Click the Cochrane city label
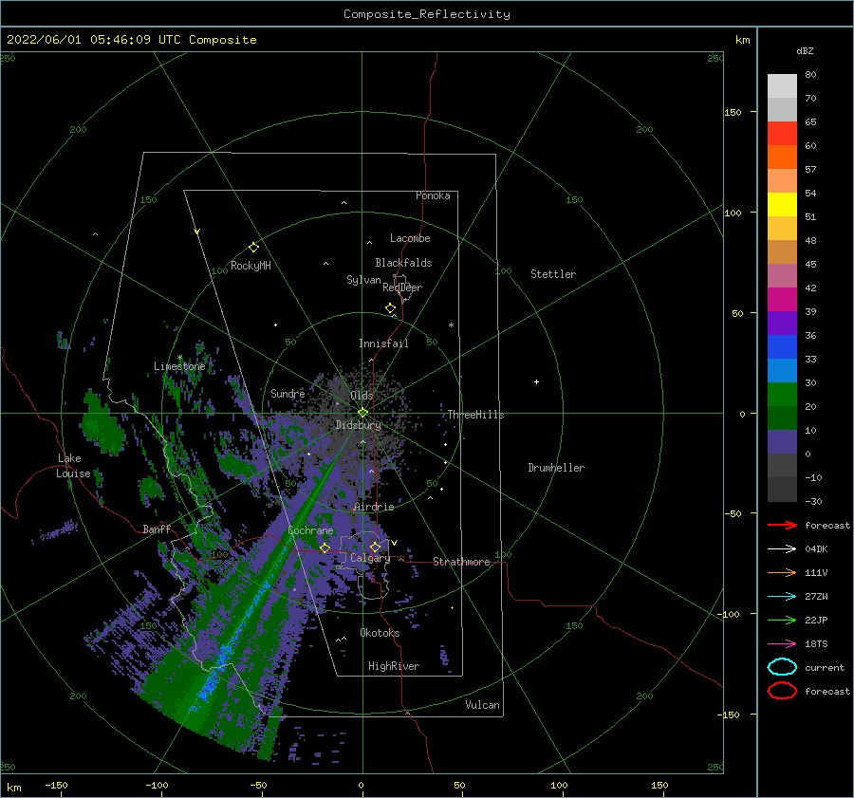Screen dimensions: 854x798 point(310,530)
